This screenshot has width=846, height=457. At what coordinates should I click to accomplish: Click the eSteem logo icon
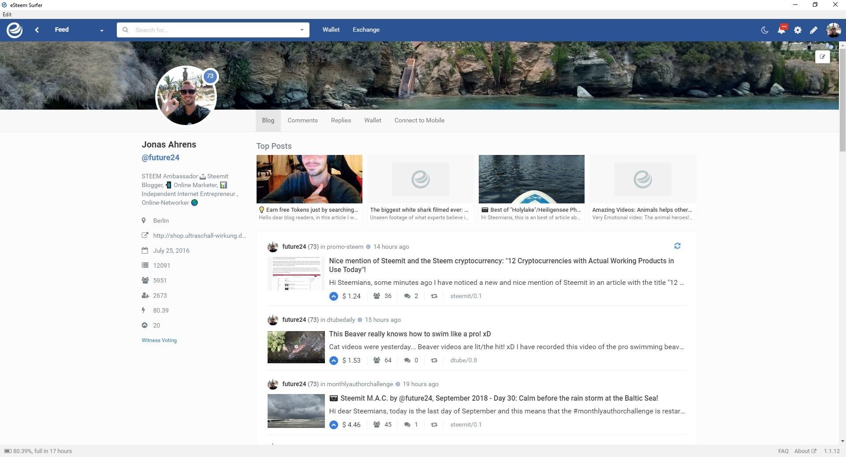click(15, 30)
